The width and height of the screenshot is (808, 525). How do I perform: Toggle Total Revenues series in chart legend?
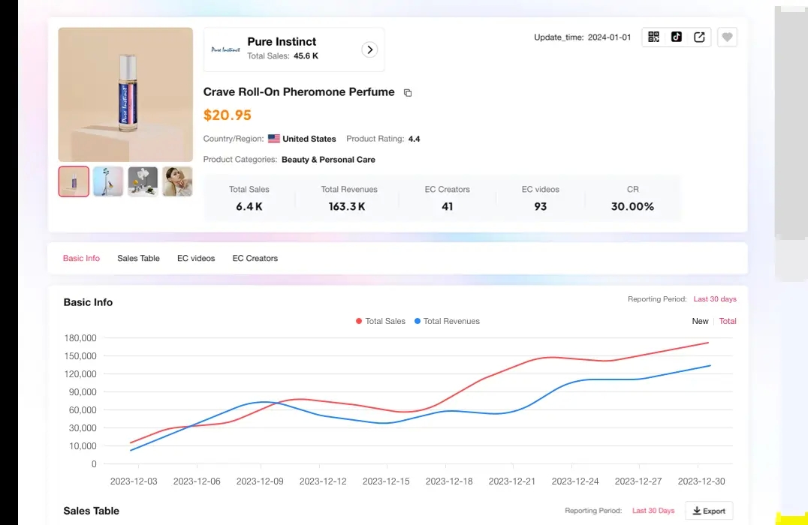coord(446,321)
